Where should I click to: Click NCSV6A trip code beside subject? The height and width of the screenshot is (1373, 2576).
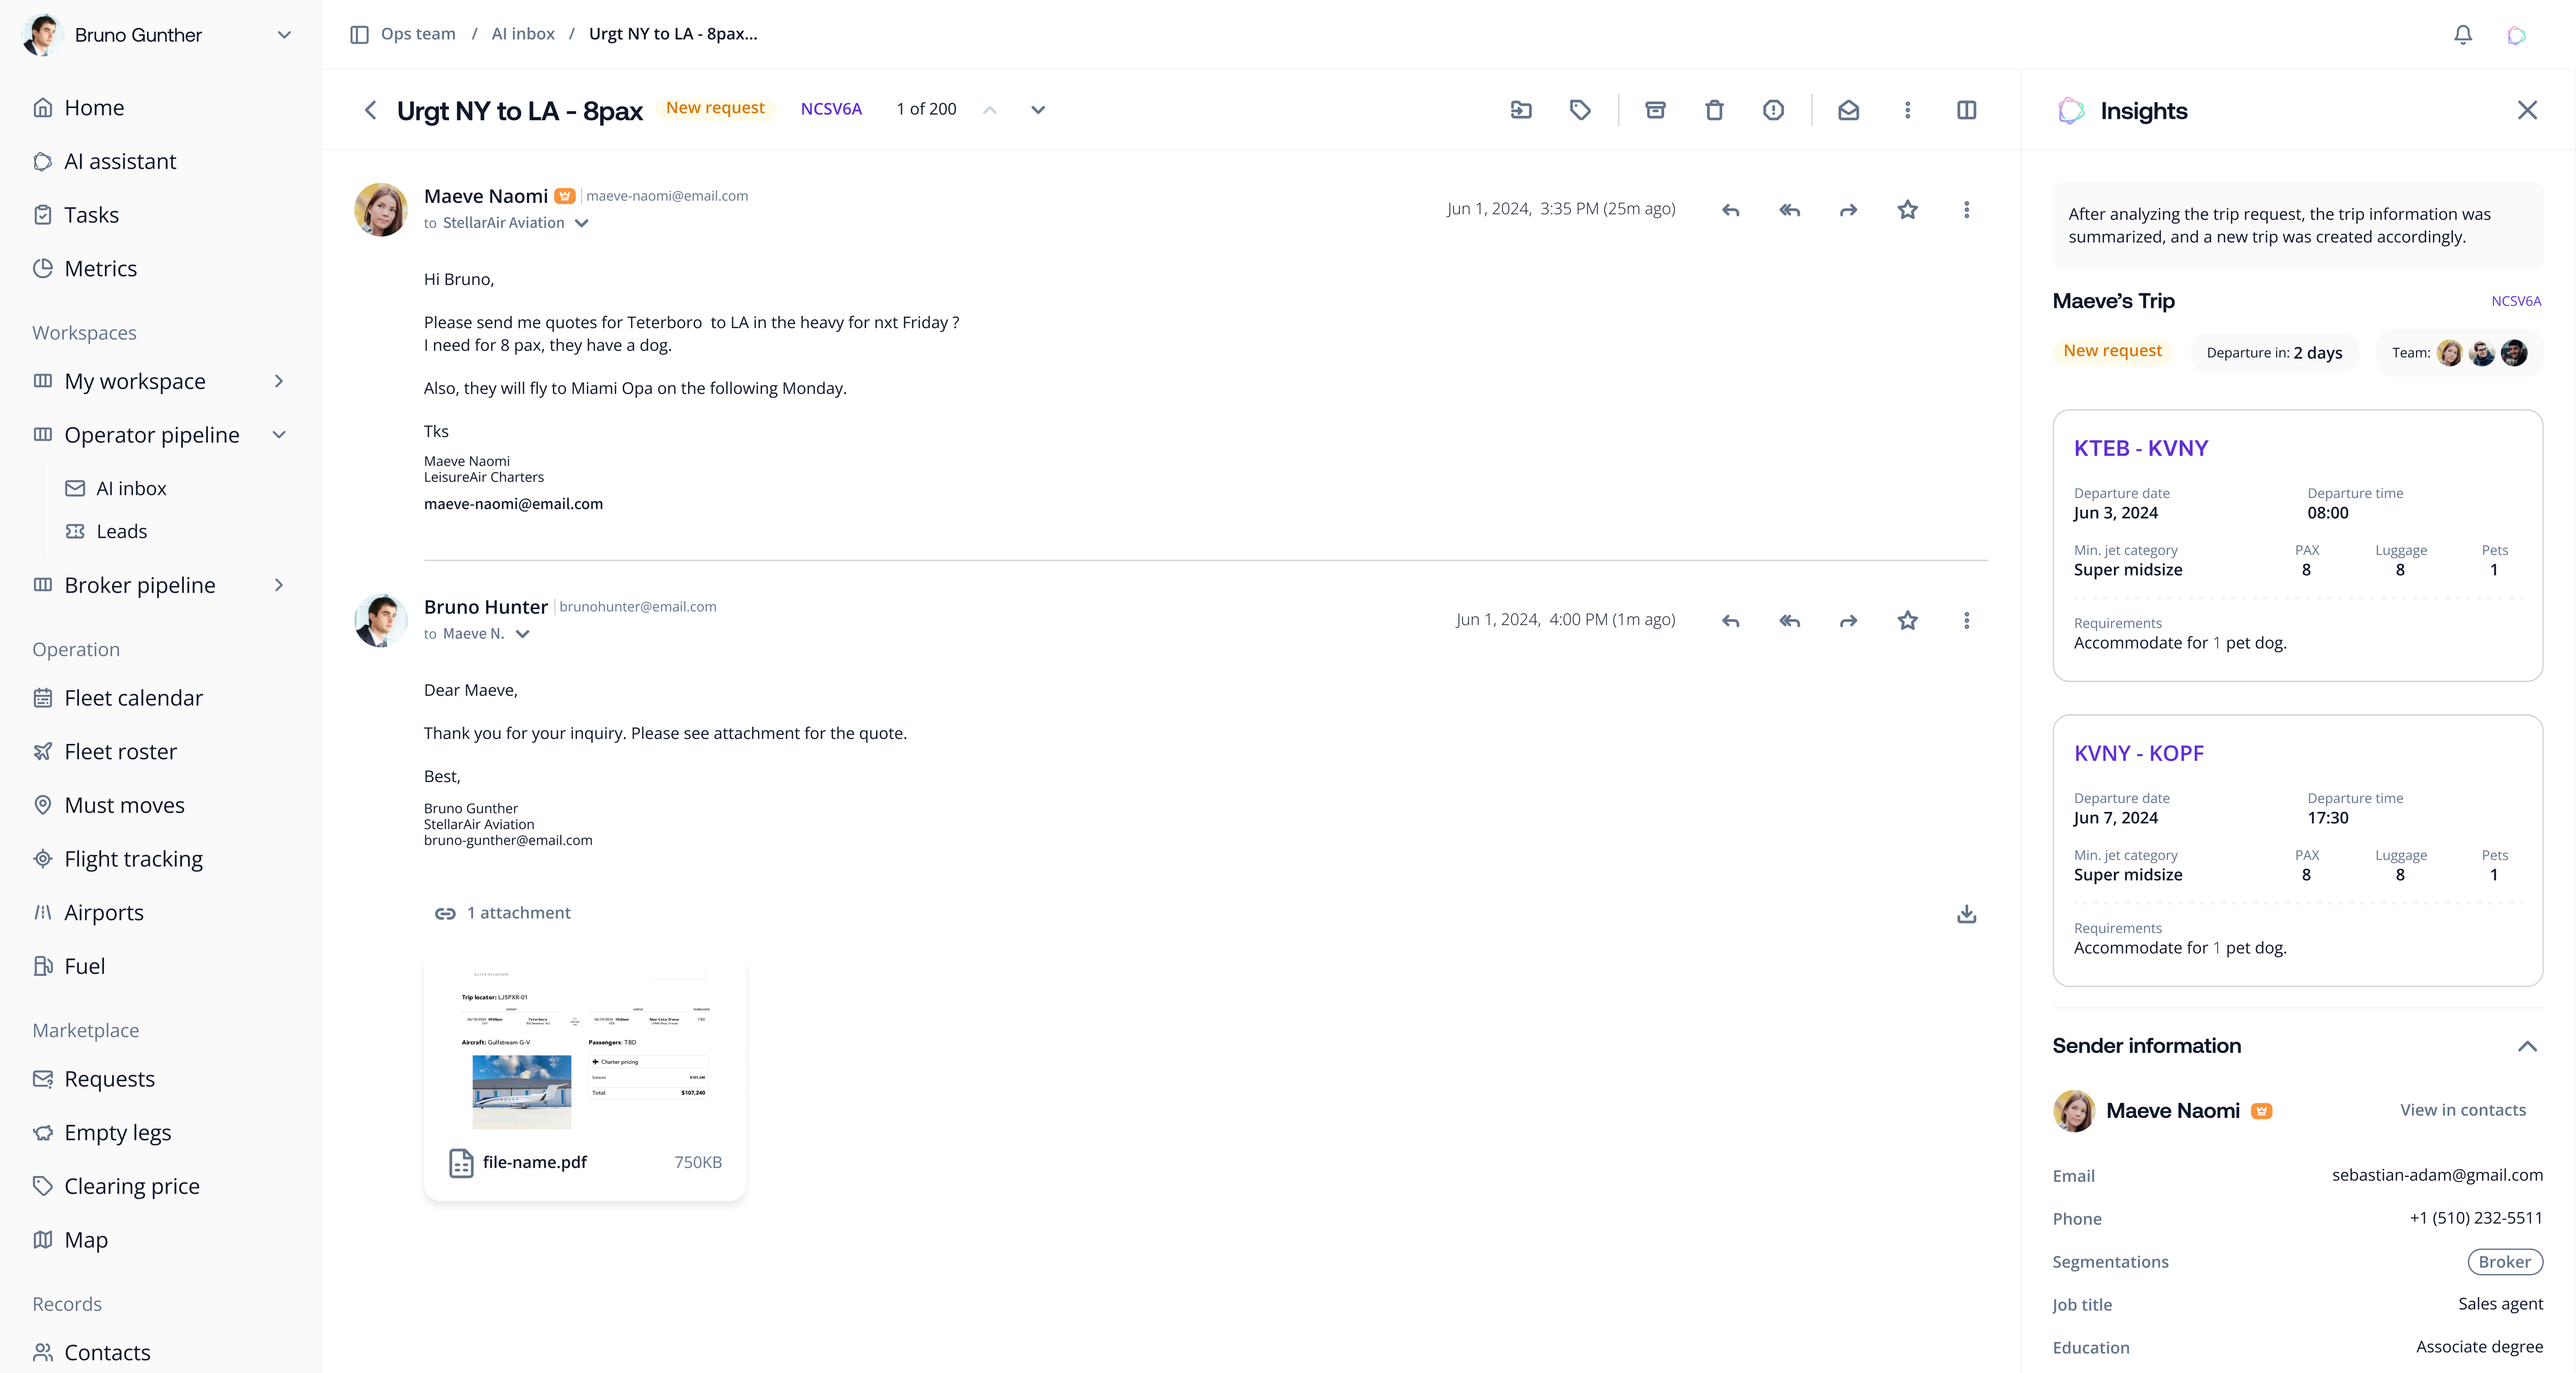point(831,109)
